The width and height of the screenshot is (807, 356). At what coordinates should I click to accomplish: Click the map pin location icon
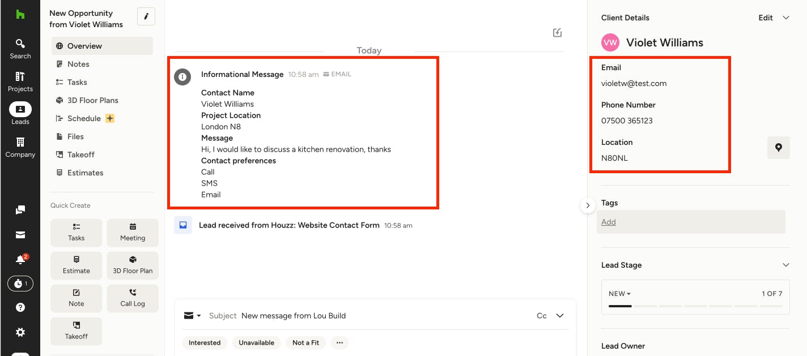779,148
